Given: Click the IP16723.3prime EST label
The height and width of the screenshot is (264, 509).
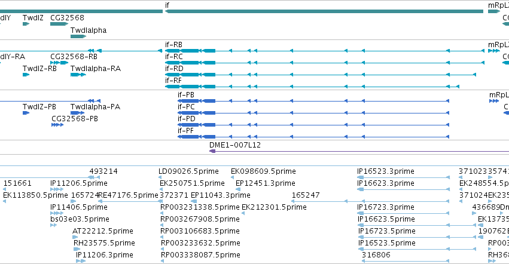Looking at the screenshot, I should [386, 208].
